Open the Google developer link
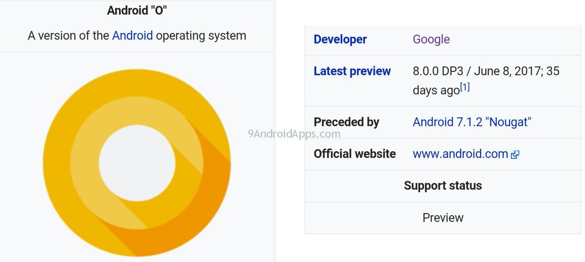585x262 pixels. pos(431,39)
